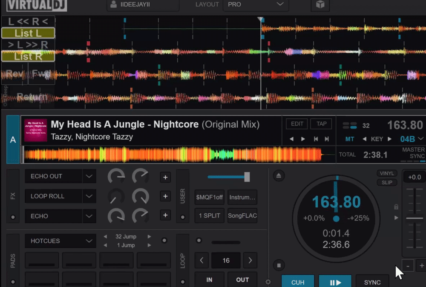Toggle the PADS panel dot
This screenshot has width=426, height=287.
[x=13, y=282]
